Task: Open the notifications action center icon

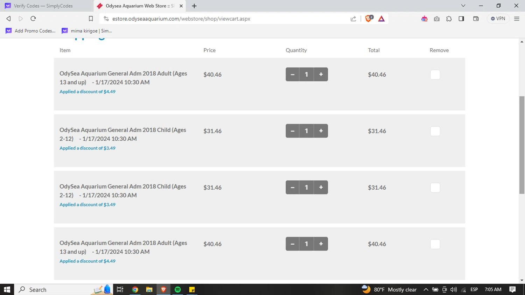Action: 512,289
